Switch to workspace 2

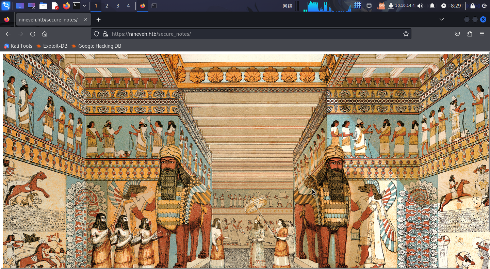point(107,6)
